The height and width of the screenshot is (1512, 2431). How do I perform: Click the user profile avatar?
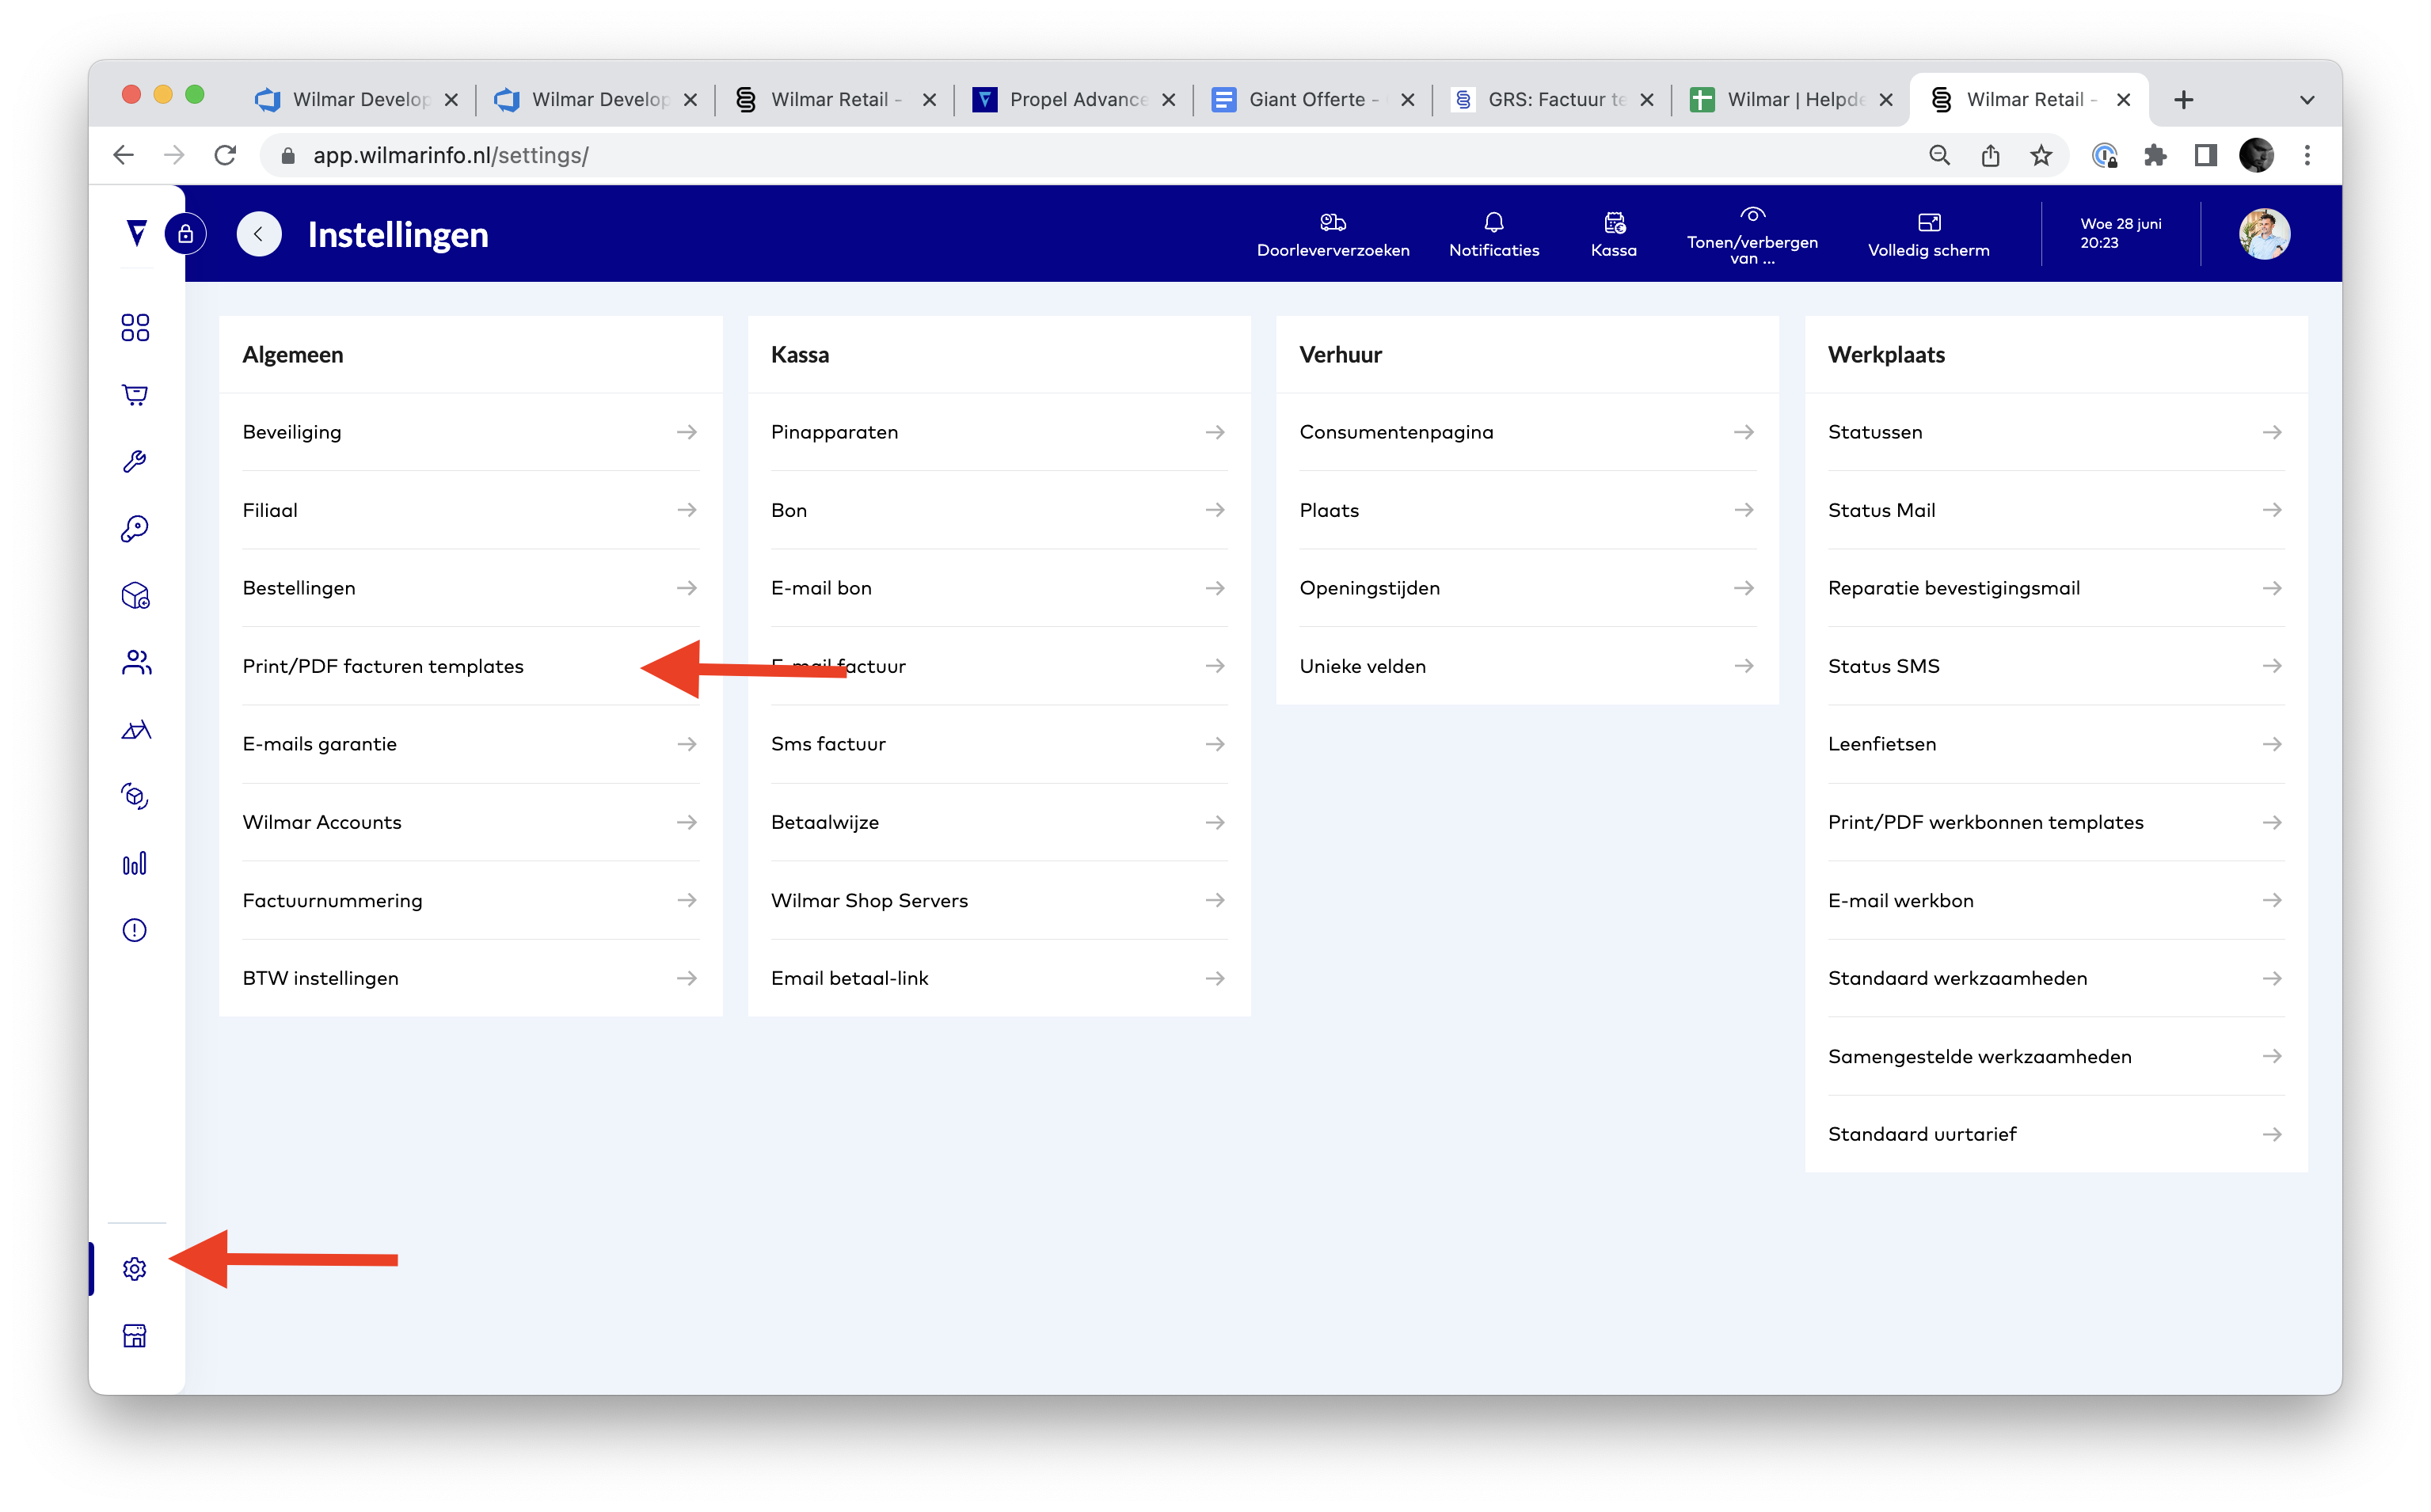pyautogui.click(x=2263, y=234)
